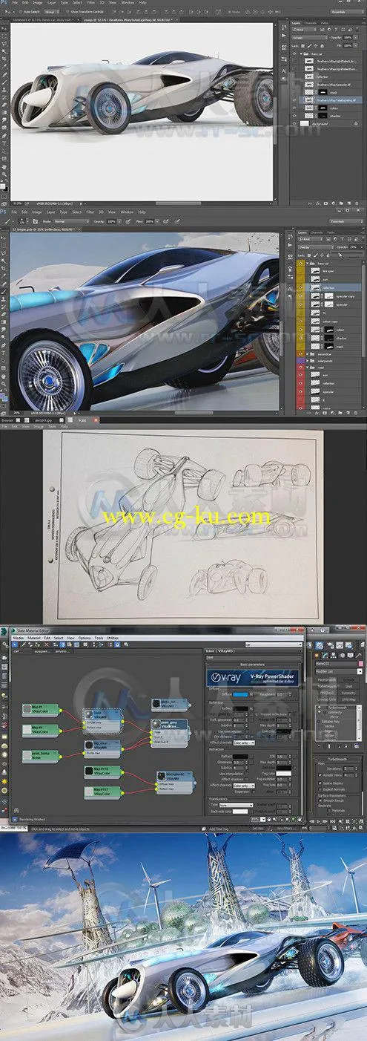Image resolution: width=367 pixels, height=1041 pixels.
Task: Switch to the Paths tab in second Photoshop
Action: coord(331,232)
